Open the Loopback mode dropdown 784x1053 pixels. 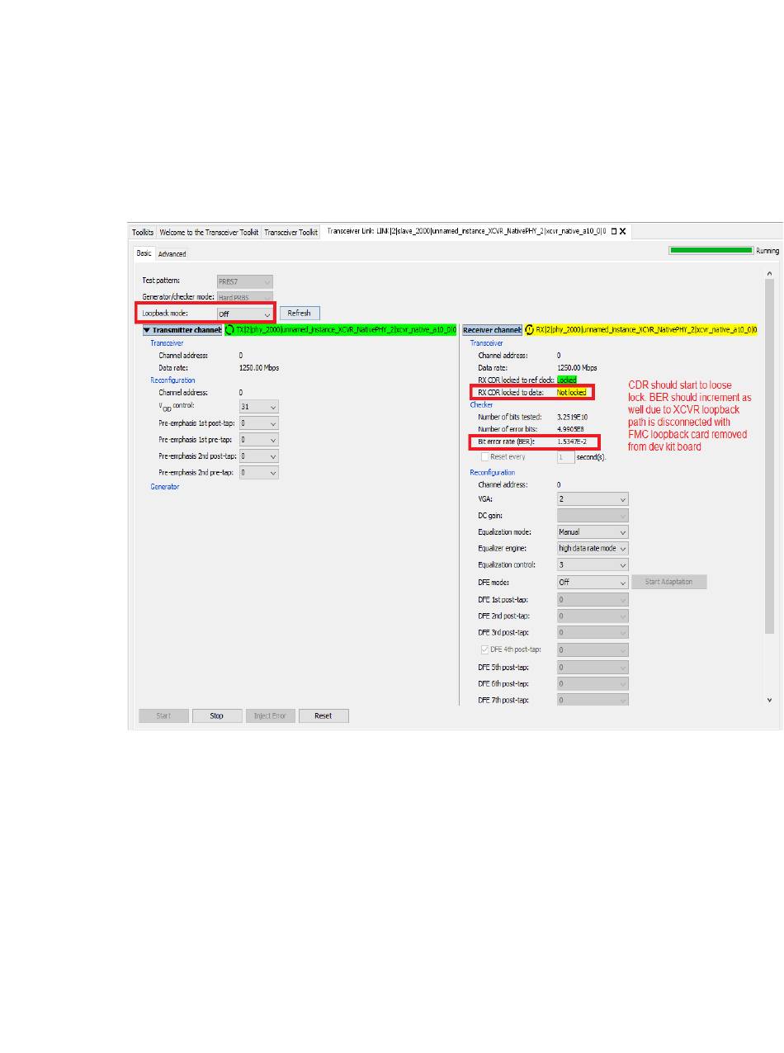(244, 314)
